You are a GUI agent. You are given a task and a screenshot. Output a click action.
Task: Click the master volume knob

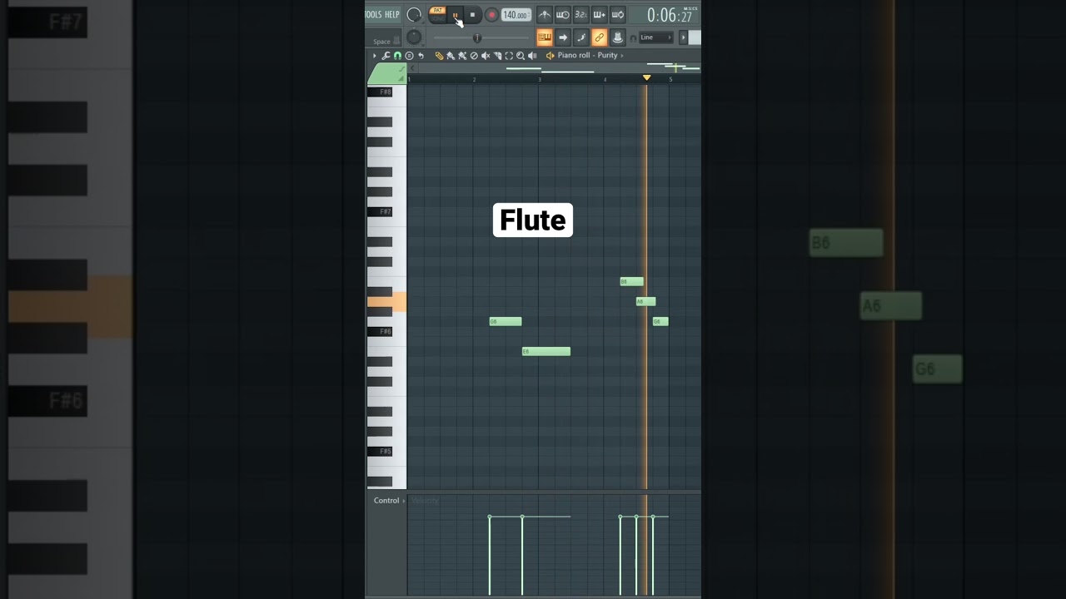(x=414, y=15)
